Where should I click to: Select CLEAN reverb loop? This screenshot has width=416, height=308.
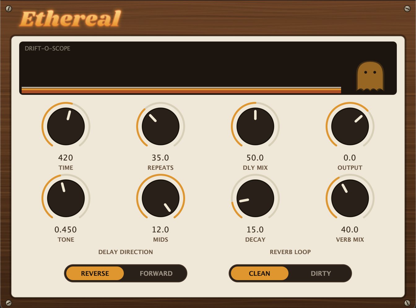point(259,273)
